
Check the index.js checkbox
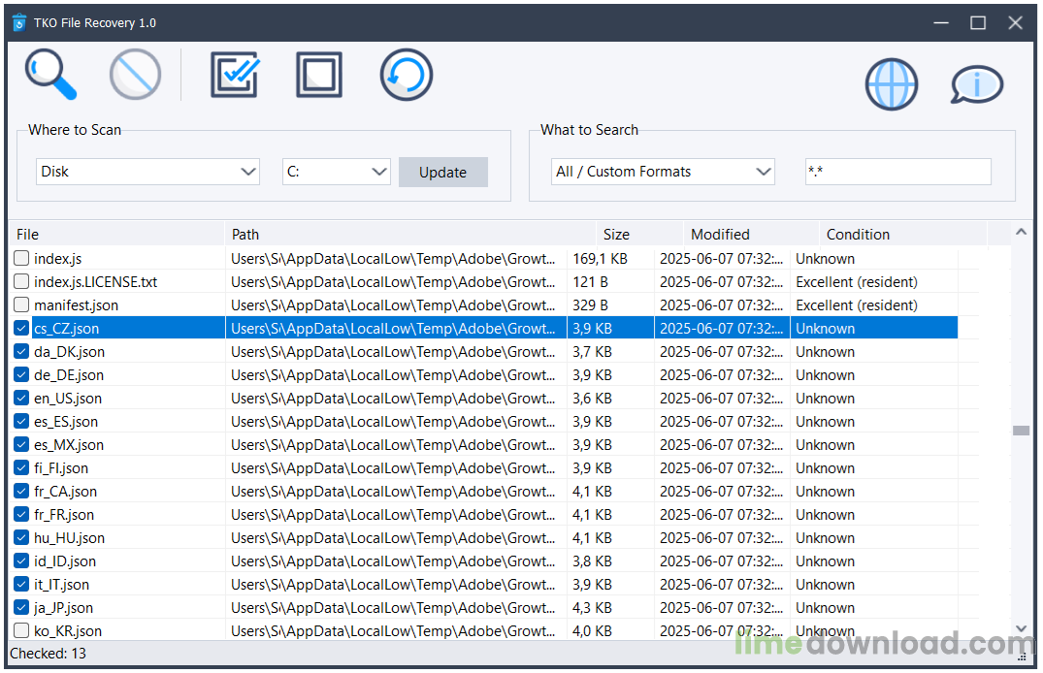(21, 258)
